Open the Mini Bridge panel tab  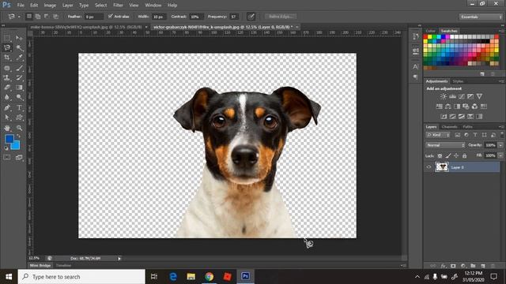pyautogui.click(x=40, y=265)
